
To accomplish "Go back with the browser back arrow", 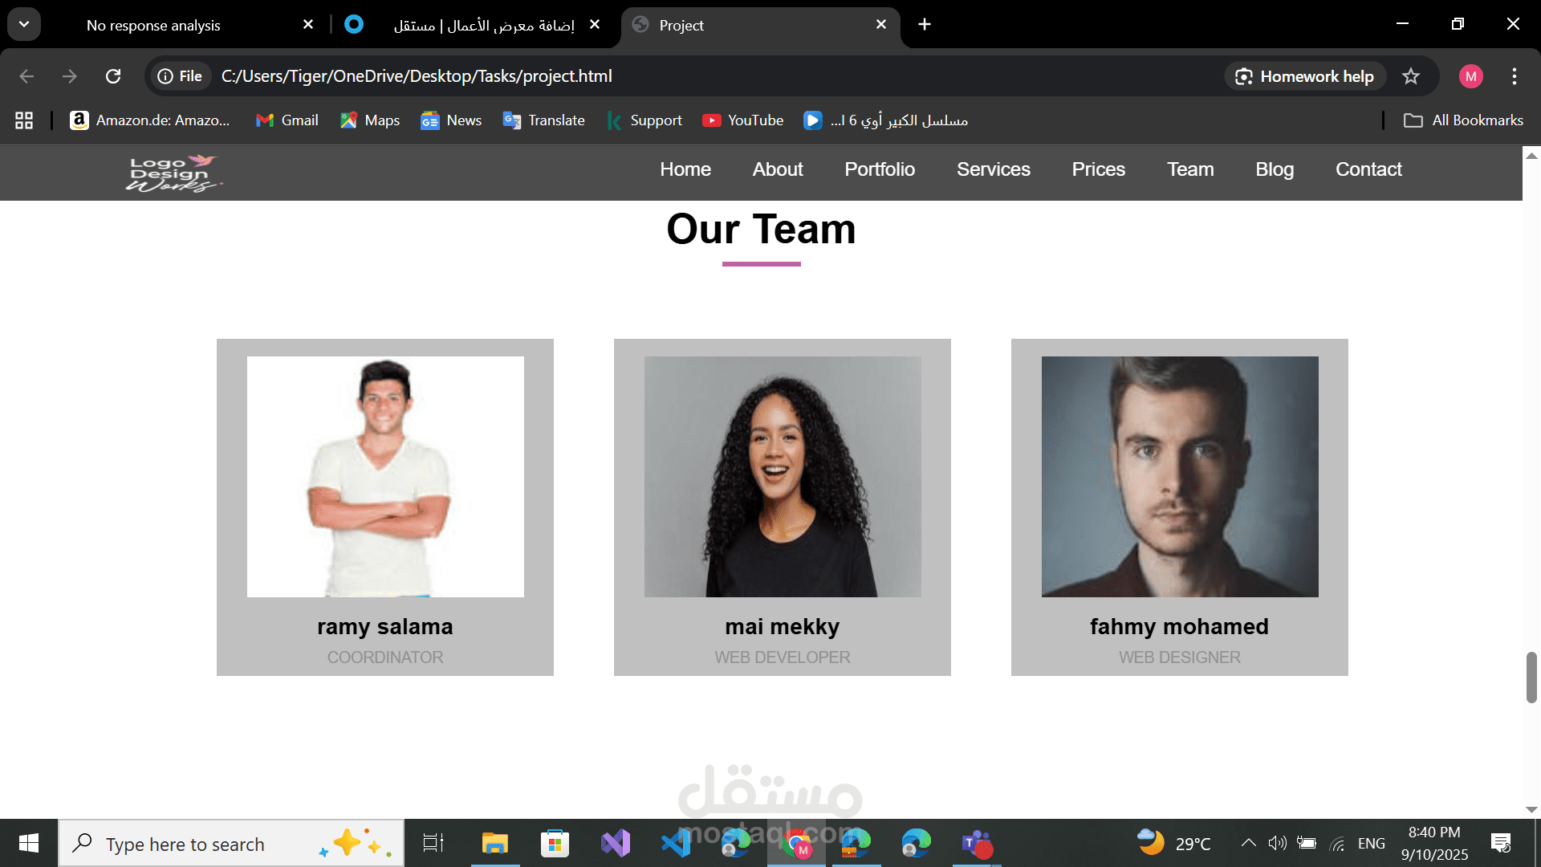I will [26, 76].
